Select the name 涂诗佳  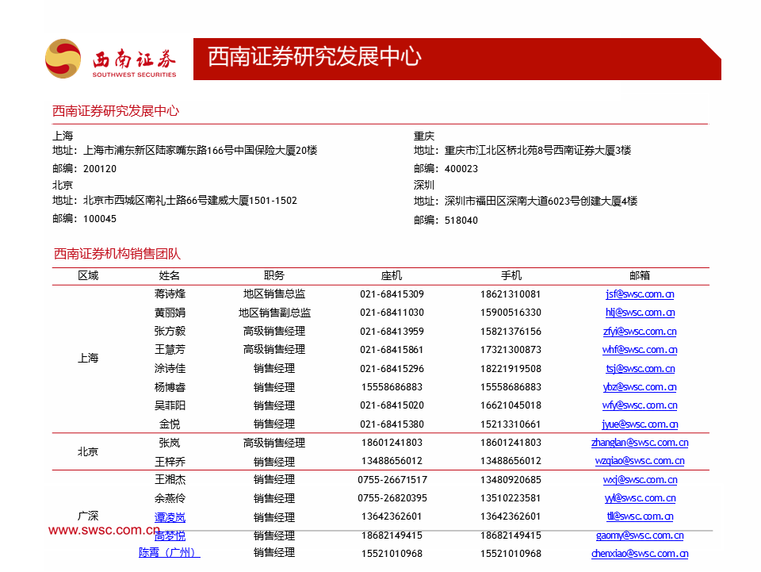[x=170, y=369]
